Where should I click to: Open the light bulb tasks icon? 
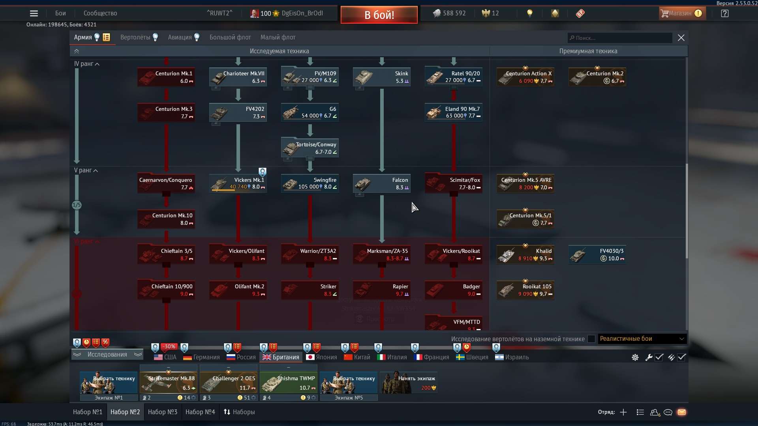(529, 13)
